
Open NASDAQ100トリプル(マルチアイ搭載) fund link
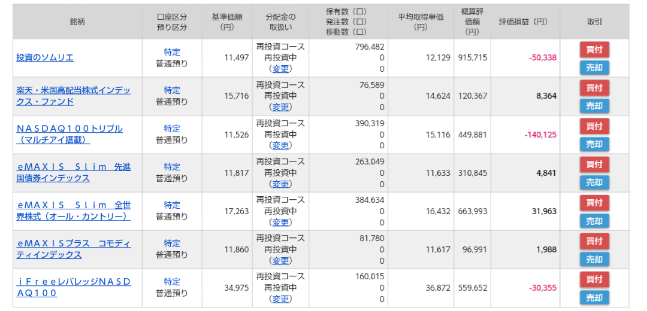coord(69,135)
